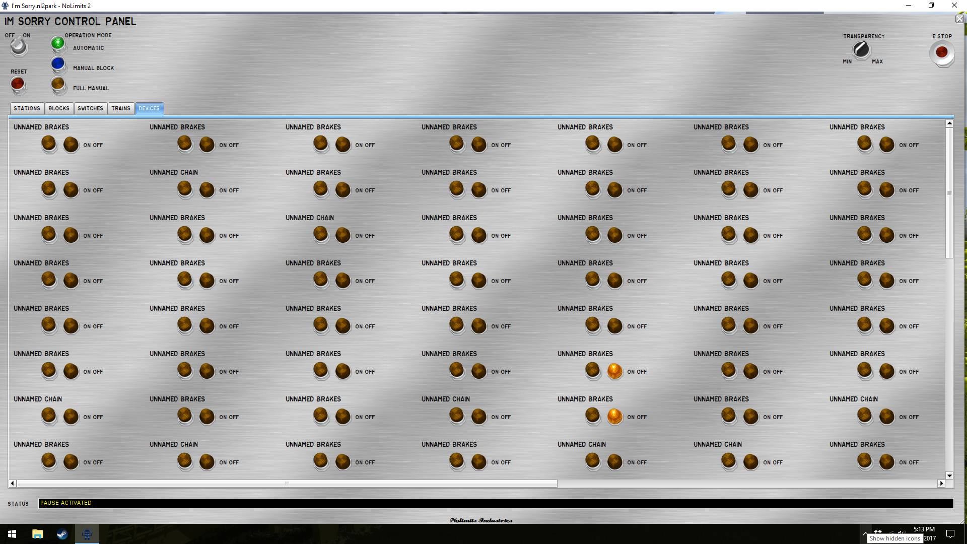Select Full Manual amber mode button
This screenshot has width=967, height=544.
tap(58, 84)
